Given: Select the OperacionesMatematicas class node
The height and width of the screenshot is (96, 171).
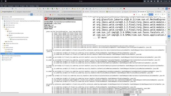Looking at the screenshot, I should (x=19, y=39).
